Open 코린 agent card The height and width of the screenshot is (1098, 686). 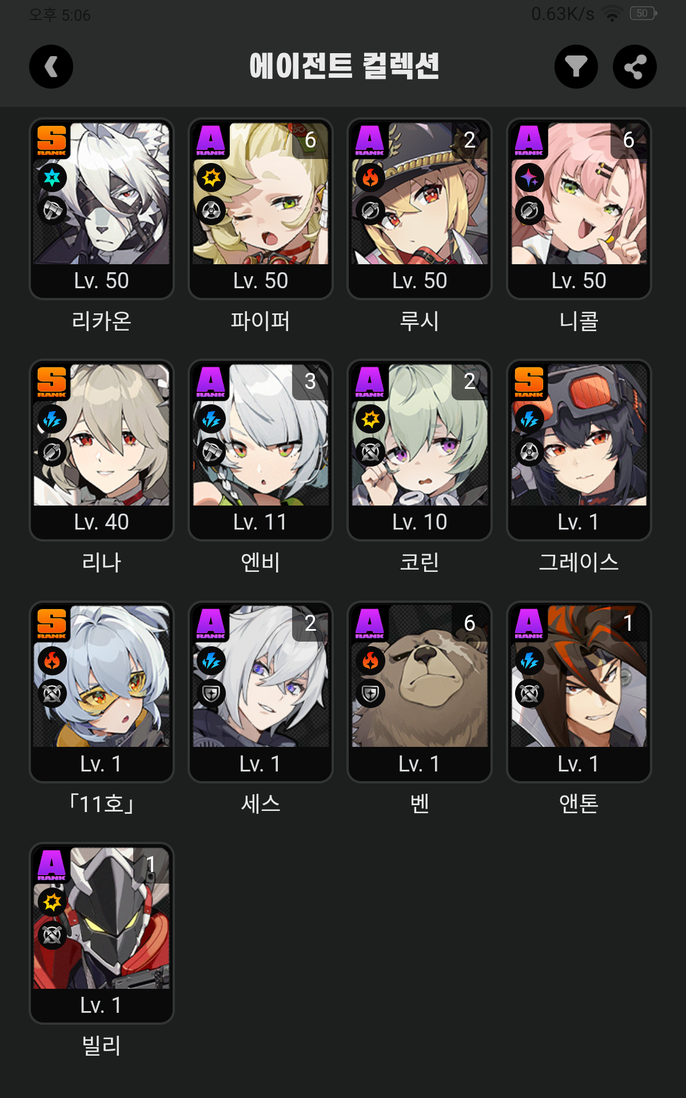[420, 450]
